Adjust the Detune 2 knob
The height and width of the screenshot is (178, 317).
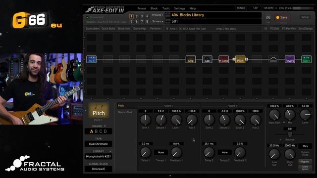click(x=224, y=120)
